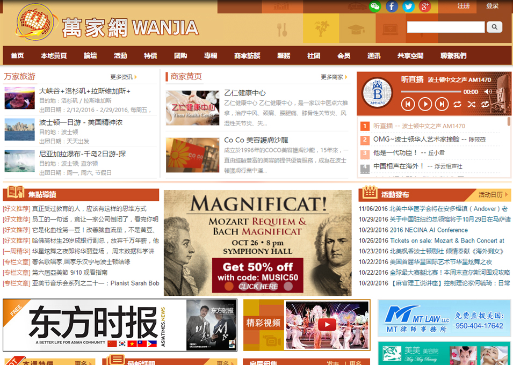Viewport: 513px width, 365px height.
Task: Mute the radio player speaker
Action: 487,92
